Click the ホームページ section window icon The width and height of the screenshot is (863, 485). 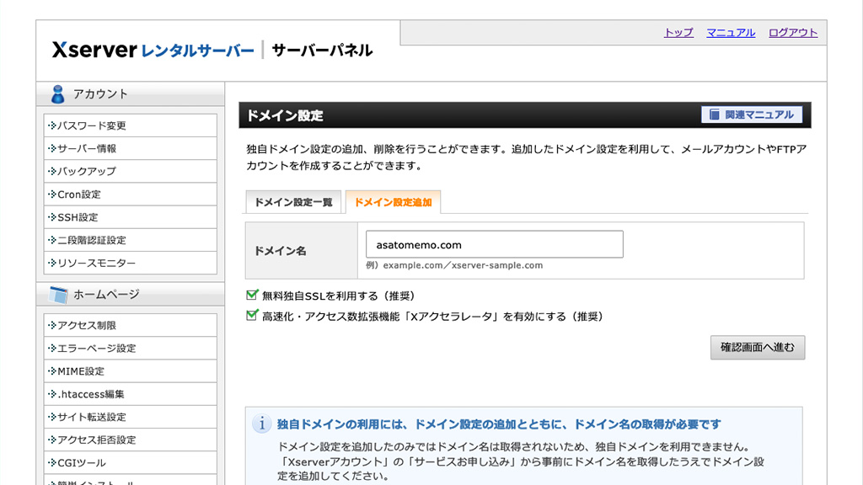tap(58, 295)
